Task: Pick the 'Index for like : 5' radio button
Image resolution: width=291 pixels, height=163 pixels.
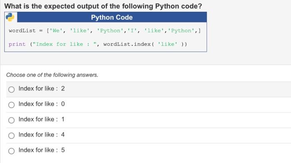Action: 11,151
